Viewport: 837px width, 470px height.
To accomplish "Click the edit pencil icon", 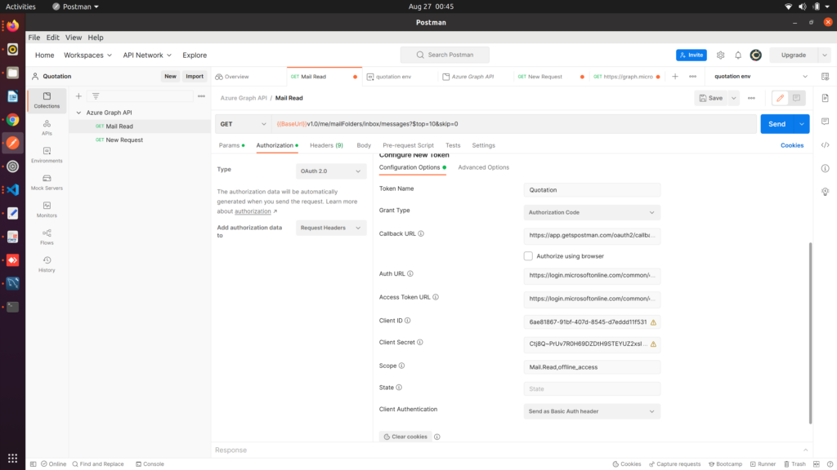I will pyautogui.click(x=780, y=98).
